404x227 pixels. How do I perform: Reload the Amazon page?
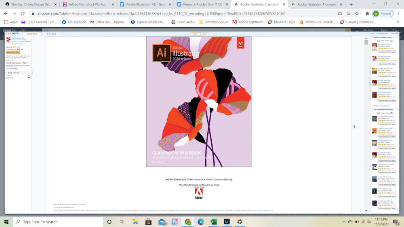(x=23, y=14)
